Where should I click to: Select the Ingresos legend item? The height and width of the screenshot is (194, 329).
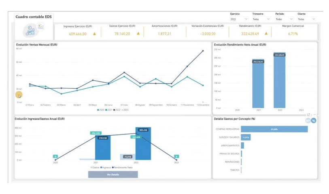click(106, 168)
